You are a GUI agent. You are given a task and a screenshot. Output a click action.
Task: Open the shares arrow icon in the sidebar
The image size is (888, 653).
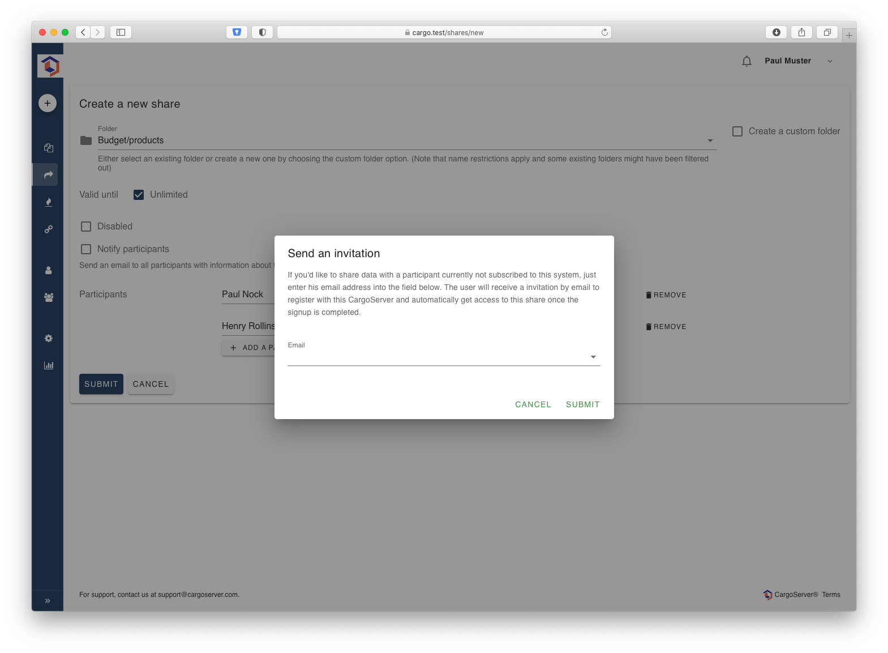[x=49, y=175]
